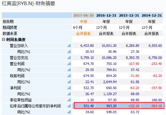Click pre-tax profit value 804.20

(x=111, y=76)
